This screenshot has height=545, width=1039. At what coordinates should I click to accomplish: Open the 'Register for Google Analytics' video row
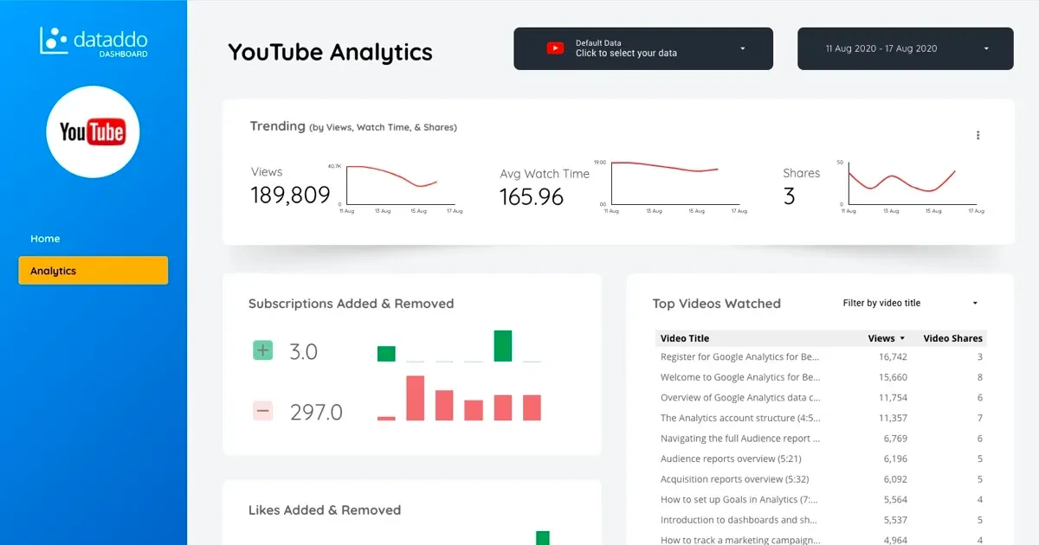point(821,356)
